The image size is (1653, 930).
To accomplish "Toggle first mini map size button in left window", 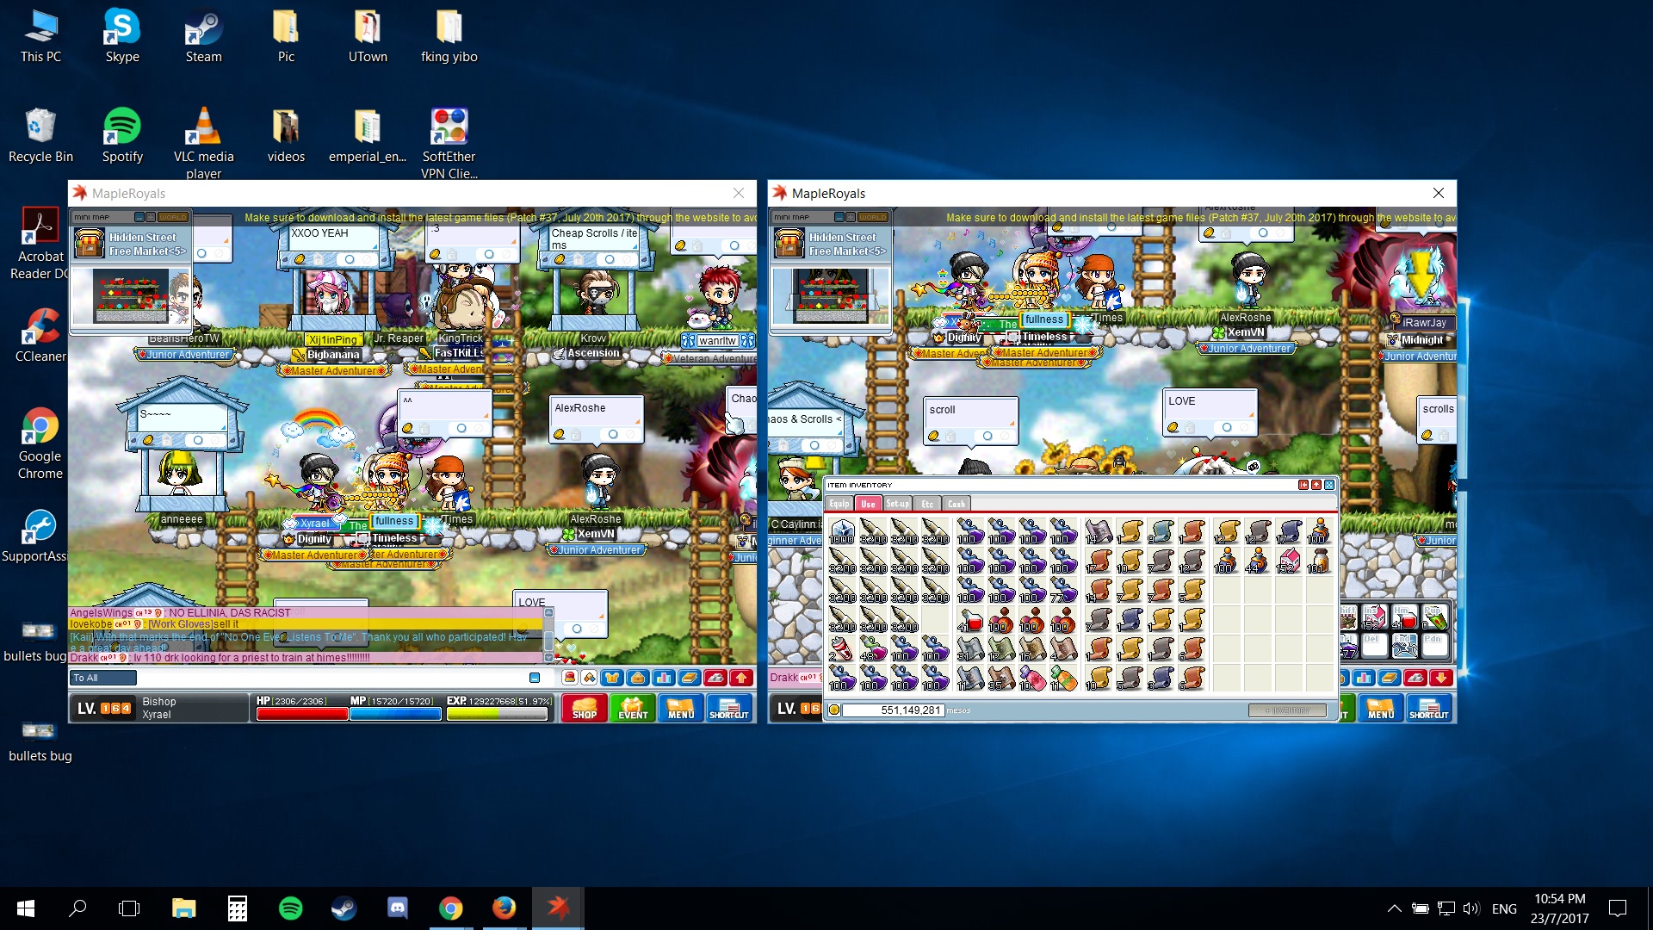I will tap(140, 217).
